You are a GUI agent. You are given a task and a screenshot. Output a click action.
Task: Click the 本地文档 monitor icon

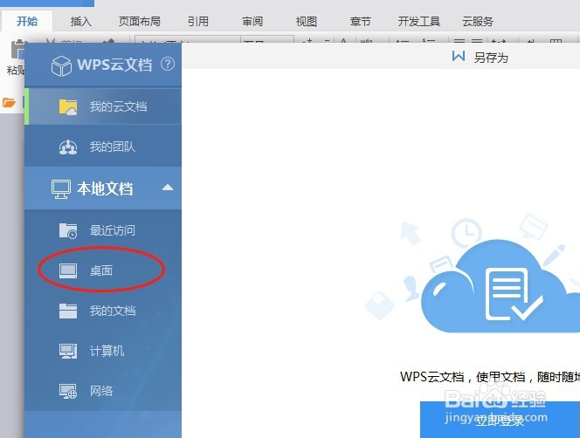click(60, 189)
